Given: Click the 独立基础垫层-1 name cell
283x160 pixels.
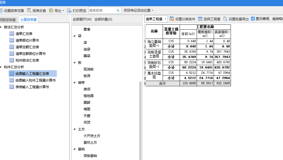Looking at the screenshot, I should pos(154,44).
